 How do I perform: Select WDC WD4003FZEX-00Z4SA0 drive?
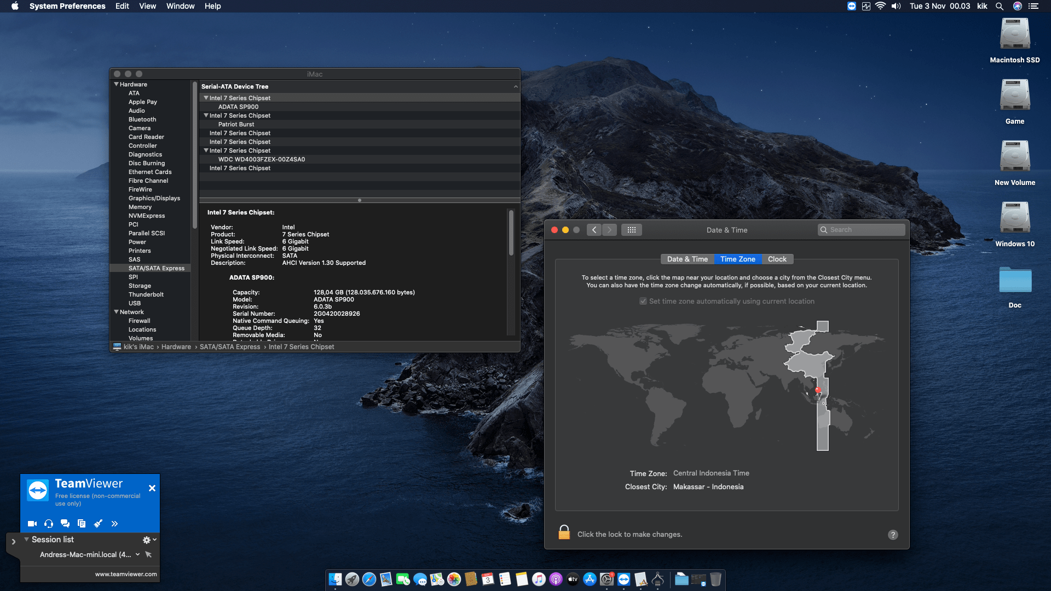point(262,159)
